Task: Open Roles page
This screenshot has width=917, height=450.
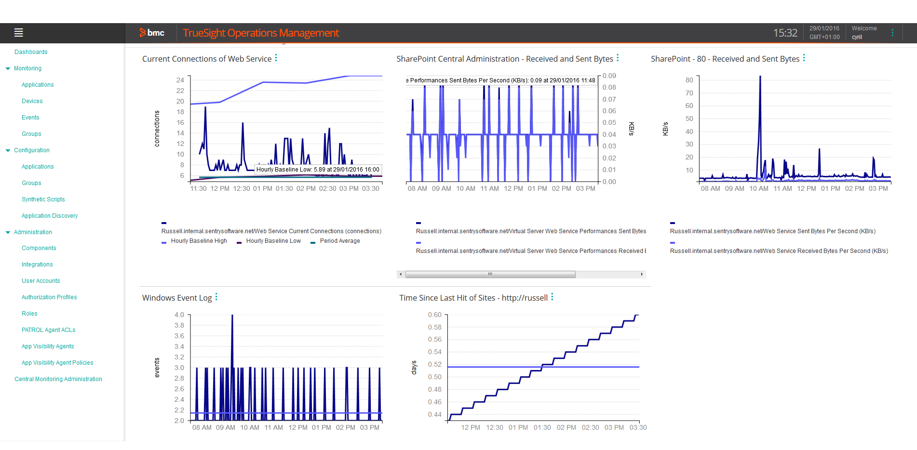Action: (x=29, y=314)
